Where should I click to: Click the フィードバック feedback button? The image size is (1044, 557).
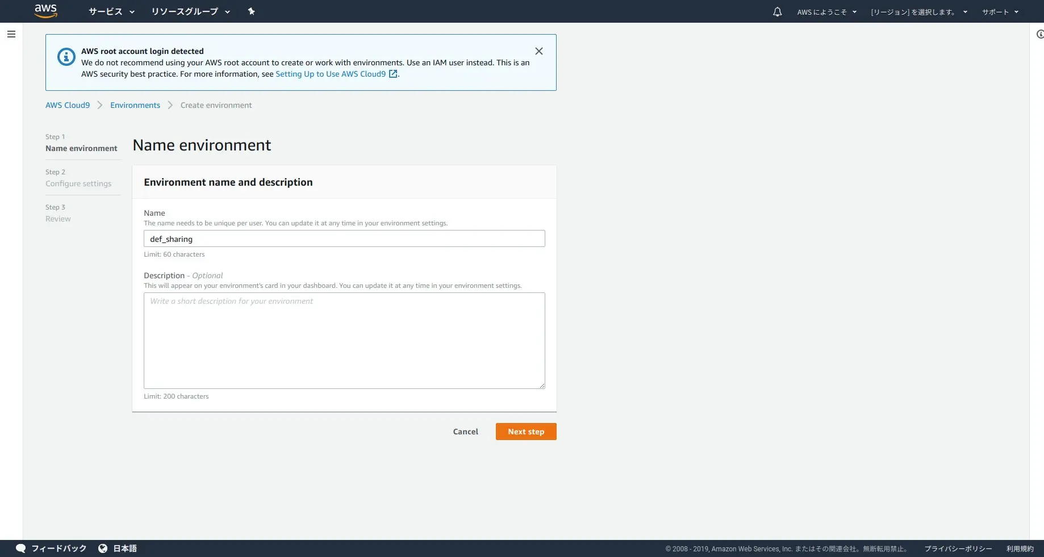(59, 548)
